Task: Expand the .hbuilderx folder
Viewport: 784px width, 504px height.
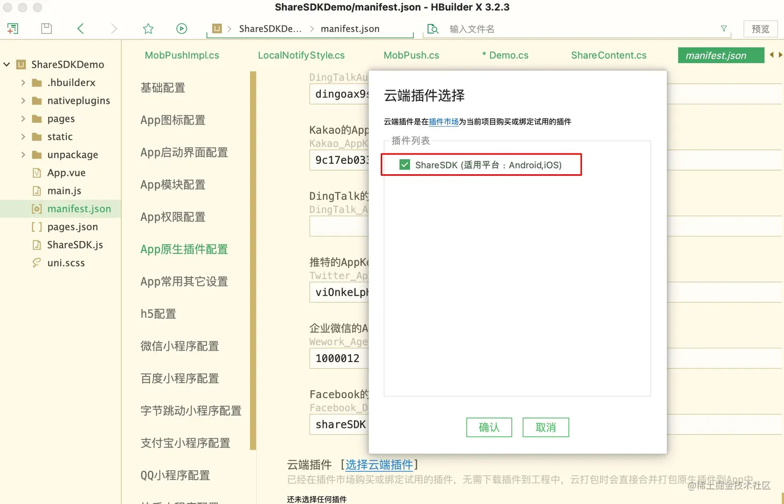Action: (23, 82)
